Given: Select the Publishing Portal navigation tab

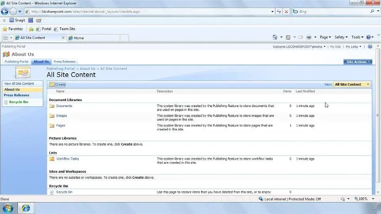Looking at the screenshot, I should 17,62.
